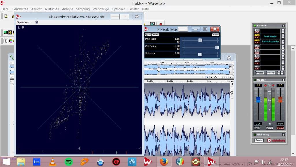Click the Steinberg logo in master section
This screenshot has height=167, width=296.
point(276,140)
